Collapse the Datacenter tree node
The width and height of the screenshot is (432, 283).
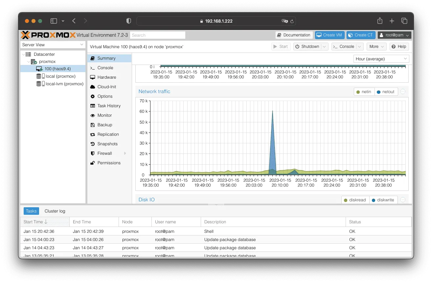(23, 54)
